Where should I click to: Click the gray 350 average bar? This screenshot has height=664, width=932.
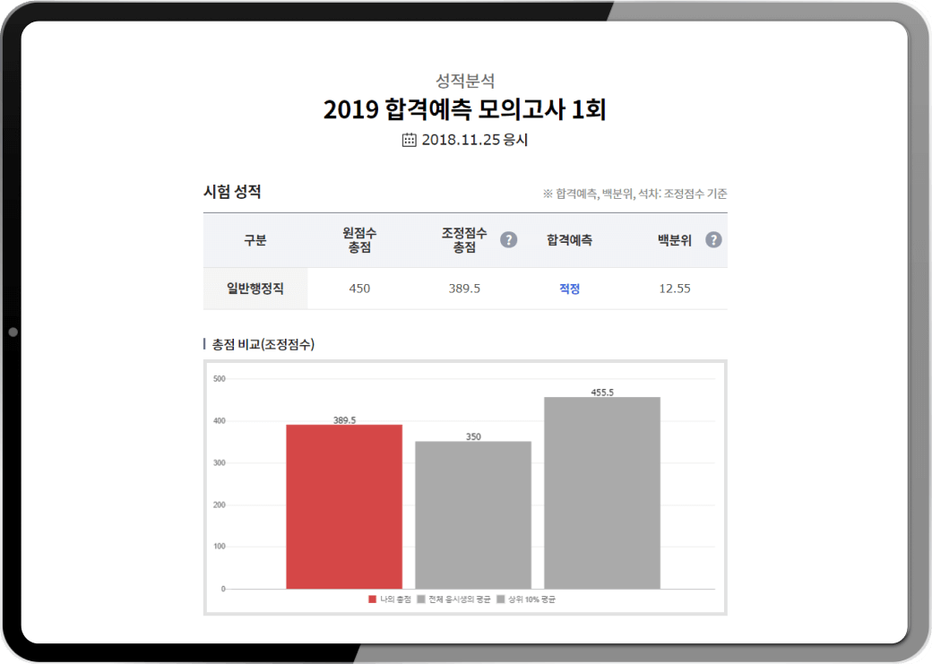click(473, 515)
